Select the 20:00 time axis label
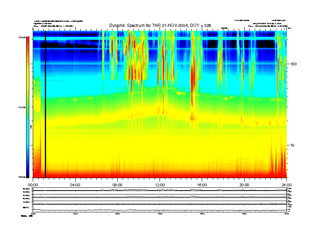The height and width of the screenshot is (238, 309). [x=244, y=185]
